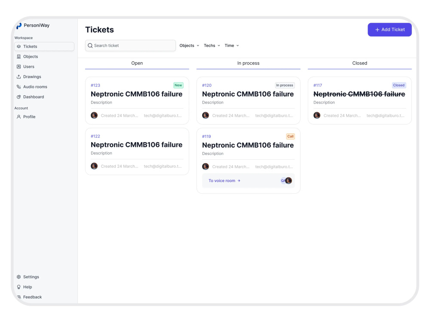Viewport: 430px width, 322px height.
Task: Open Feedback in the sidebar
Action: [32, 297]
